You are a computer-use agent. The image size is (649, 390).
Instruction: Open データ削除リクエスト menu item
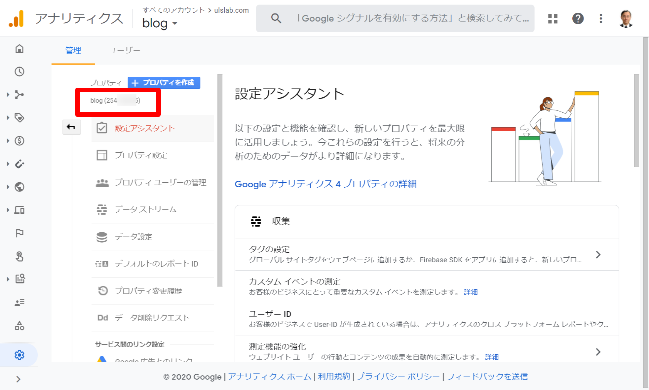tap(153, 318)
